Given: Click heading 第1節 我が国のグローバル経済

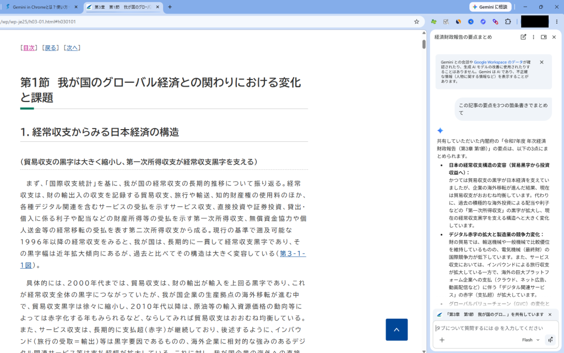Looking at the screenshot, I should click(160, 90).
